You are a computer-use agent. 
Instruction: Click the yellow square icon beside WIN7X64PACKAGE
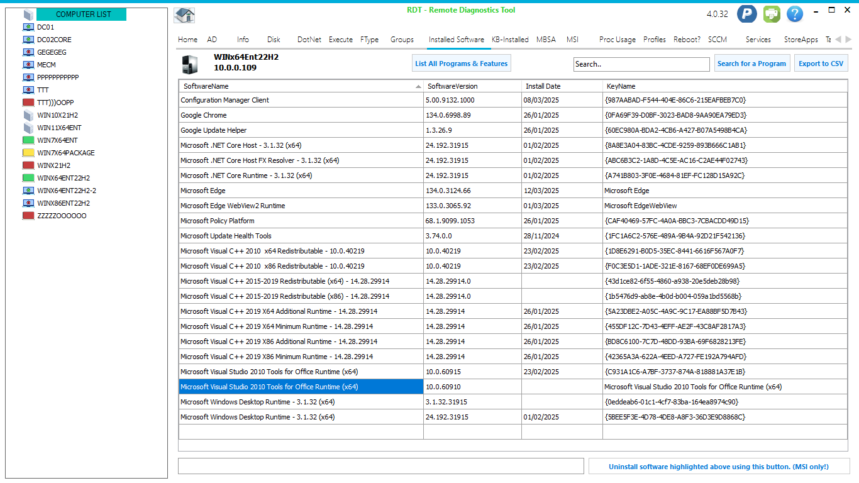[28, 153]
